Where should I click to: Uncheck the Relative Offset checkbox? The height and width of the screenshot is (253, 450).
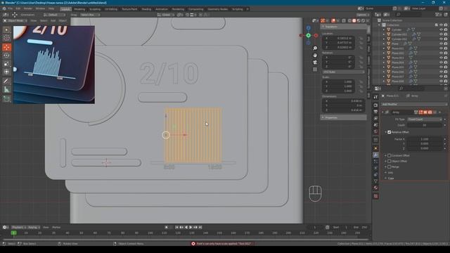[390, 132]
